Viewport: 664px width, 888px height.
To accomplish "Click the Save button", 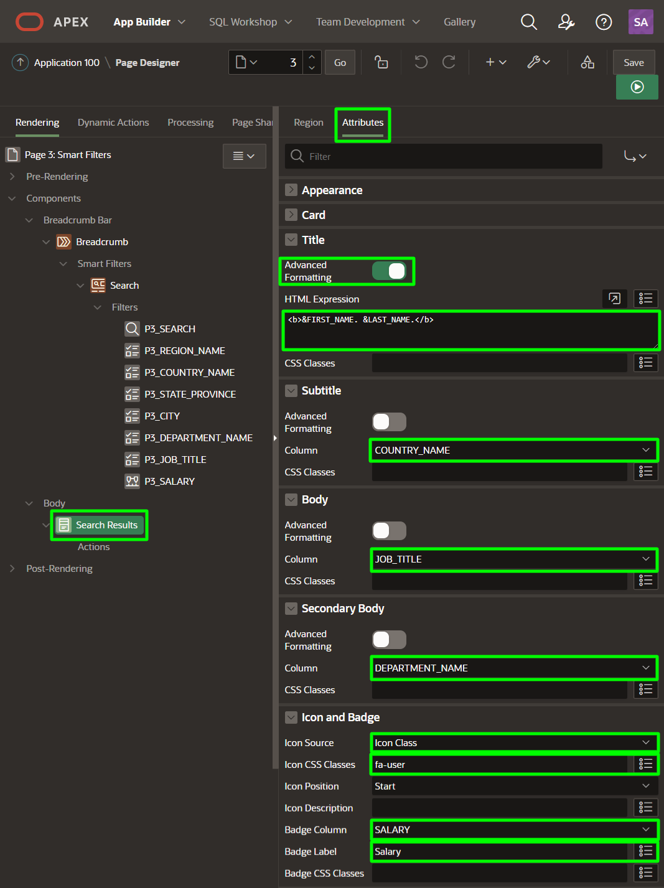I will point(634,62).
